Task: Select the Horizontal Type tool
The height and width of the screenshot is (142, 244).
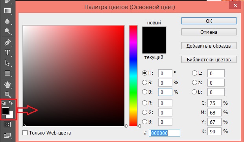Action: [7, 53]
